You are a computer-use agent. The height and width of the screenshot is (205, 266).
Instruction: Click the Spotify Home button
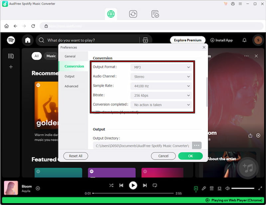click(28, 40)
